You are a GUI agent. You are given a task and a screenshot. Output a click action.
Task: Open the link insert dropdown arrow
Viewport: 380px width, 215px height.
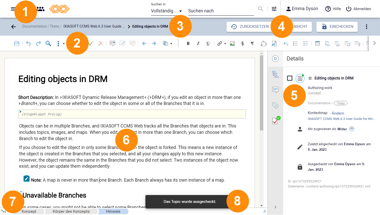(225, 44)
